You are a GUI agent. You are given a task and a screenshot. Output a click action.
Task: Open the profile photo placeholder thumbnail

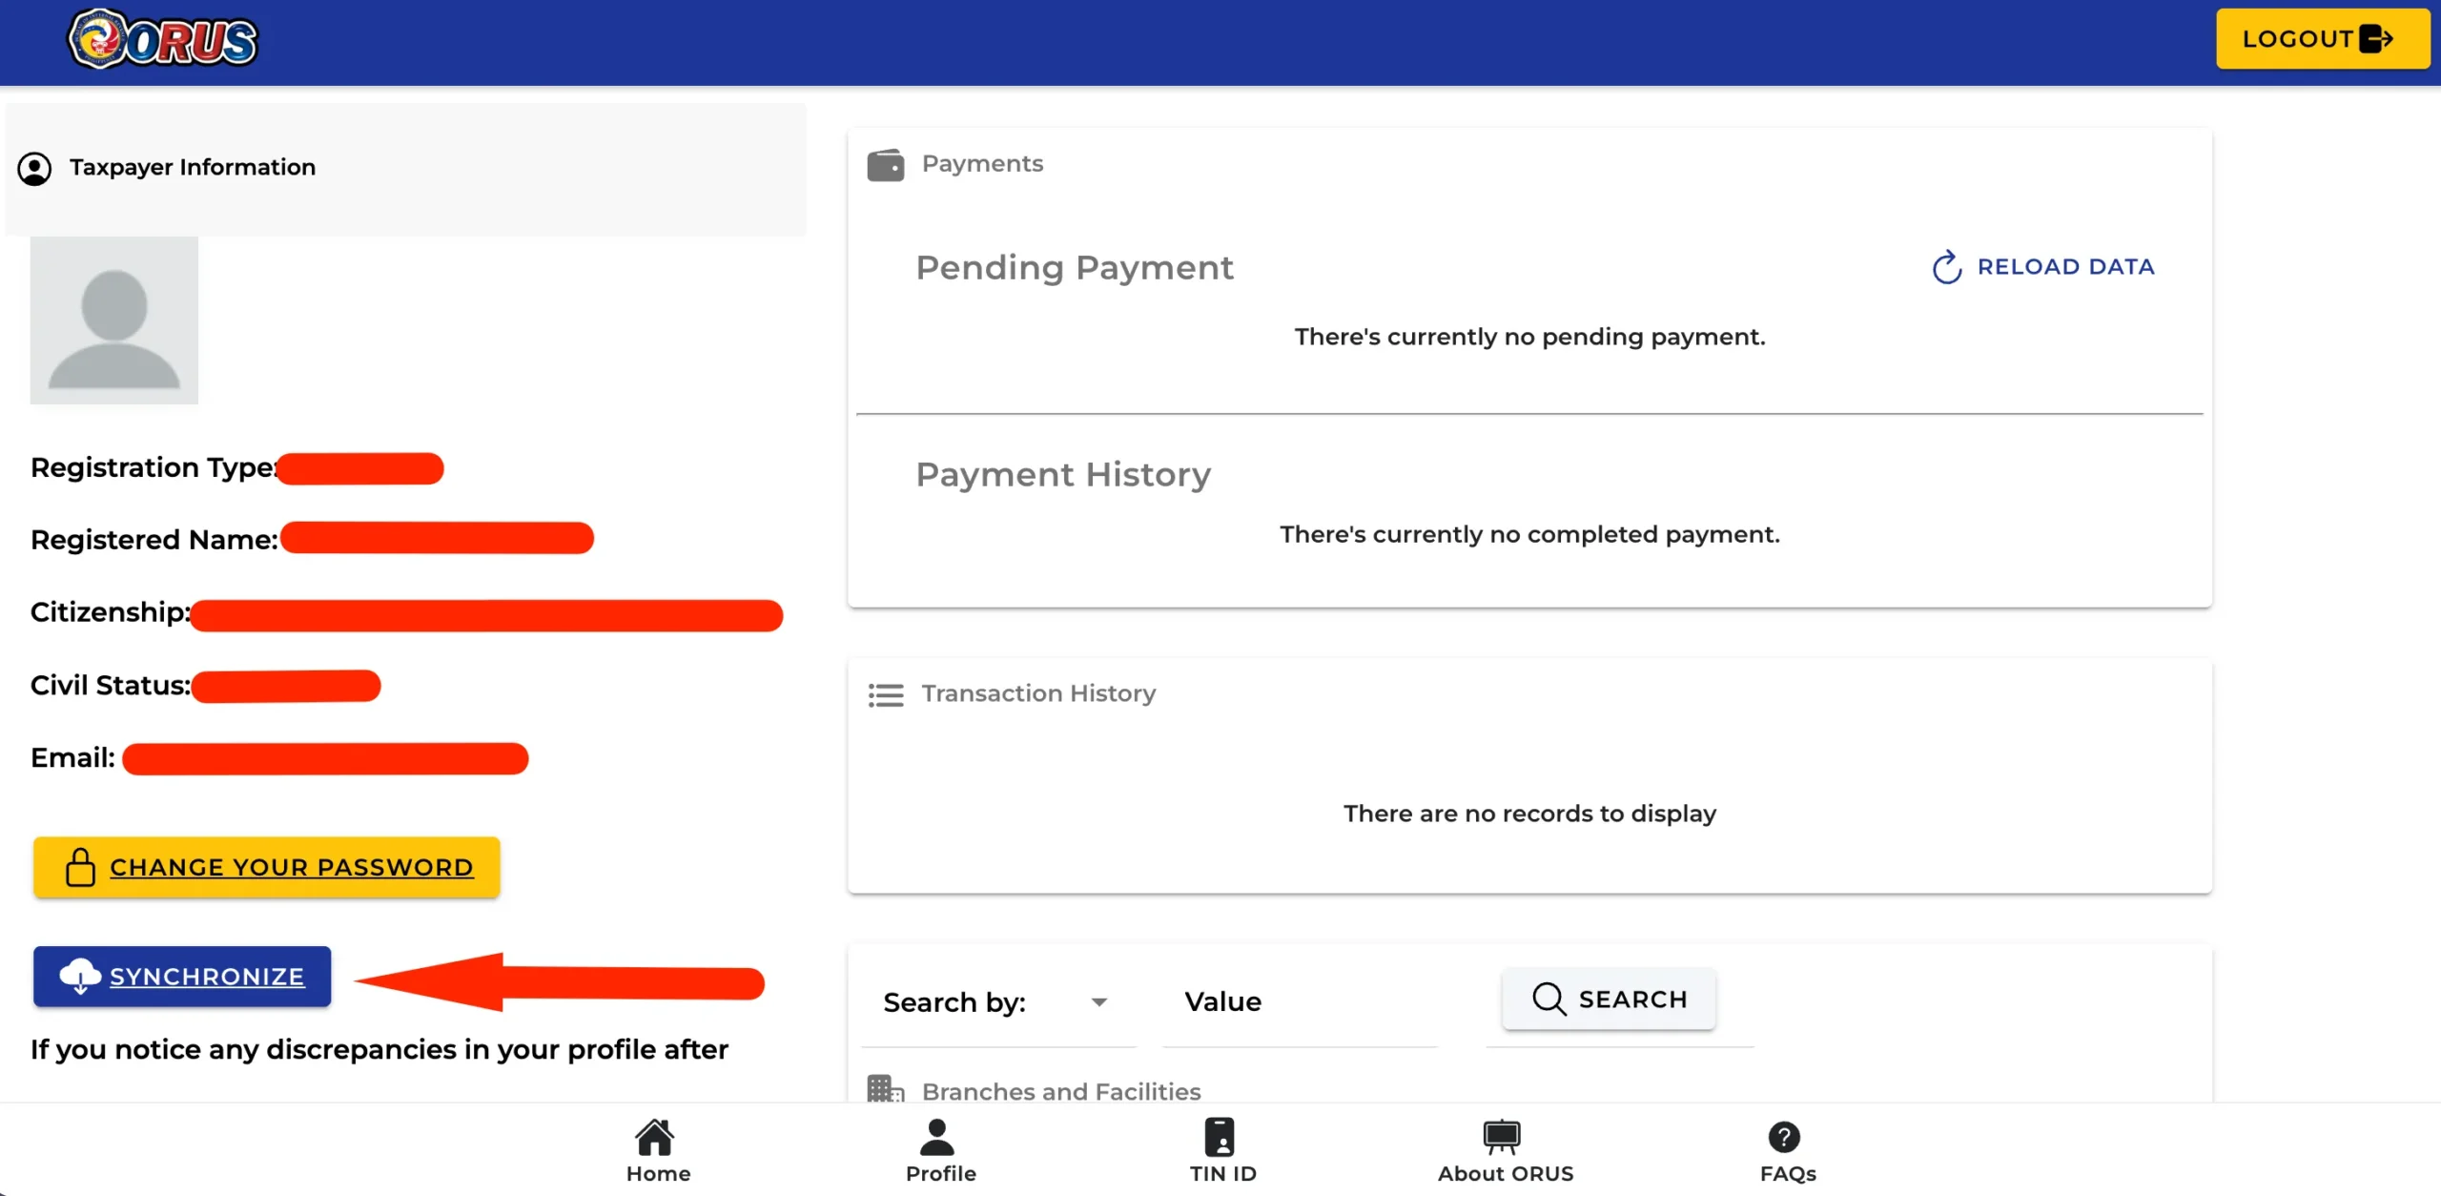tap(114, 320)
